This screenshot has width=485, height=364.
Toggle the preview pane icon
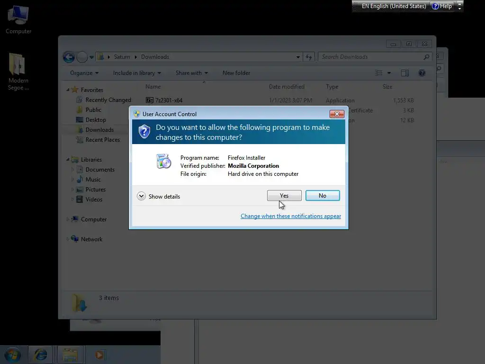tap(404, 73)
